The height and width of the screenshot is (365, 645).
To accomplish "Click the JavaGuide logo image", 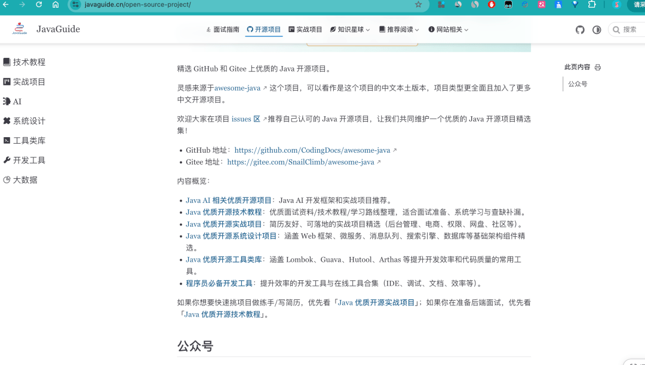I will tap(20, 29).
